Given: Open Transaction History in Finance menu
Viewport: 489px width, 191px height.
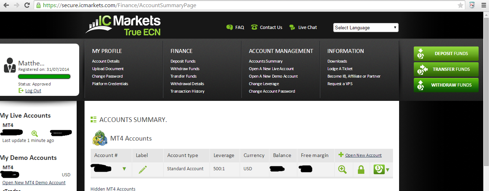Looking at the screenshot, I should tap(187, 91).
